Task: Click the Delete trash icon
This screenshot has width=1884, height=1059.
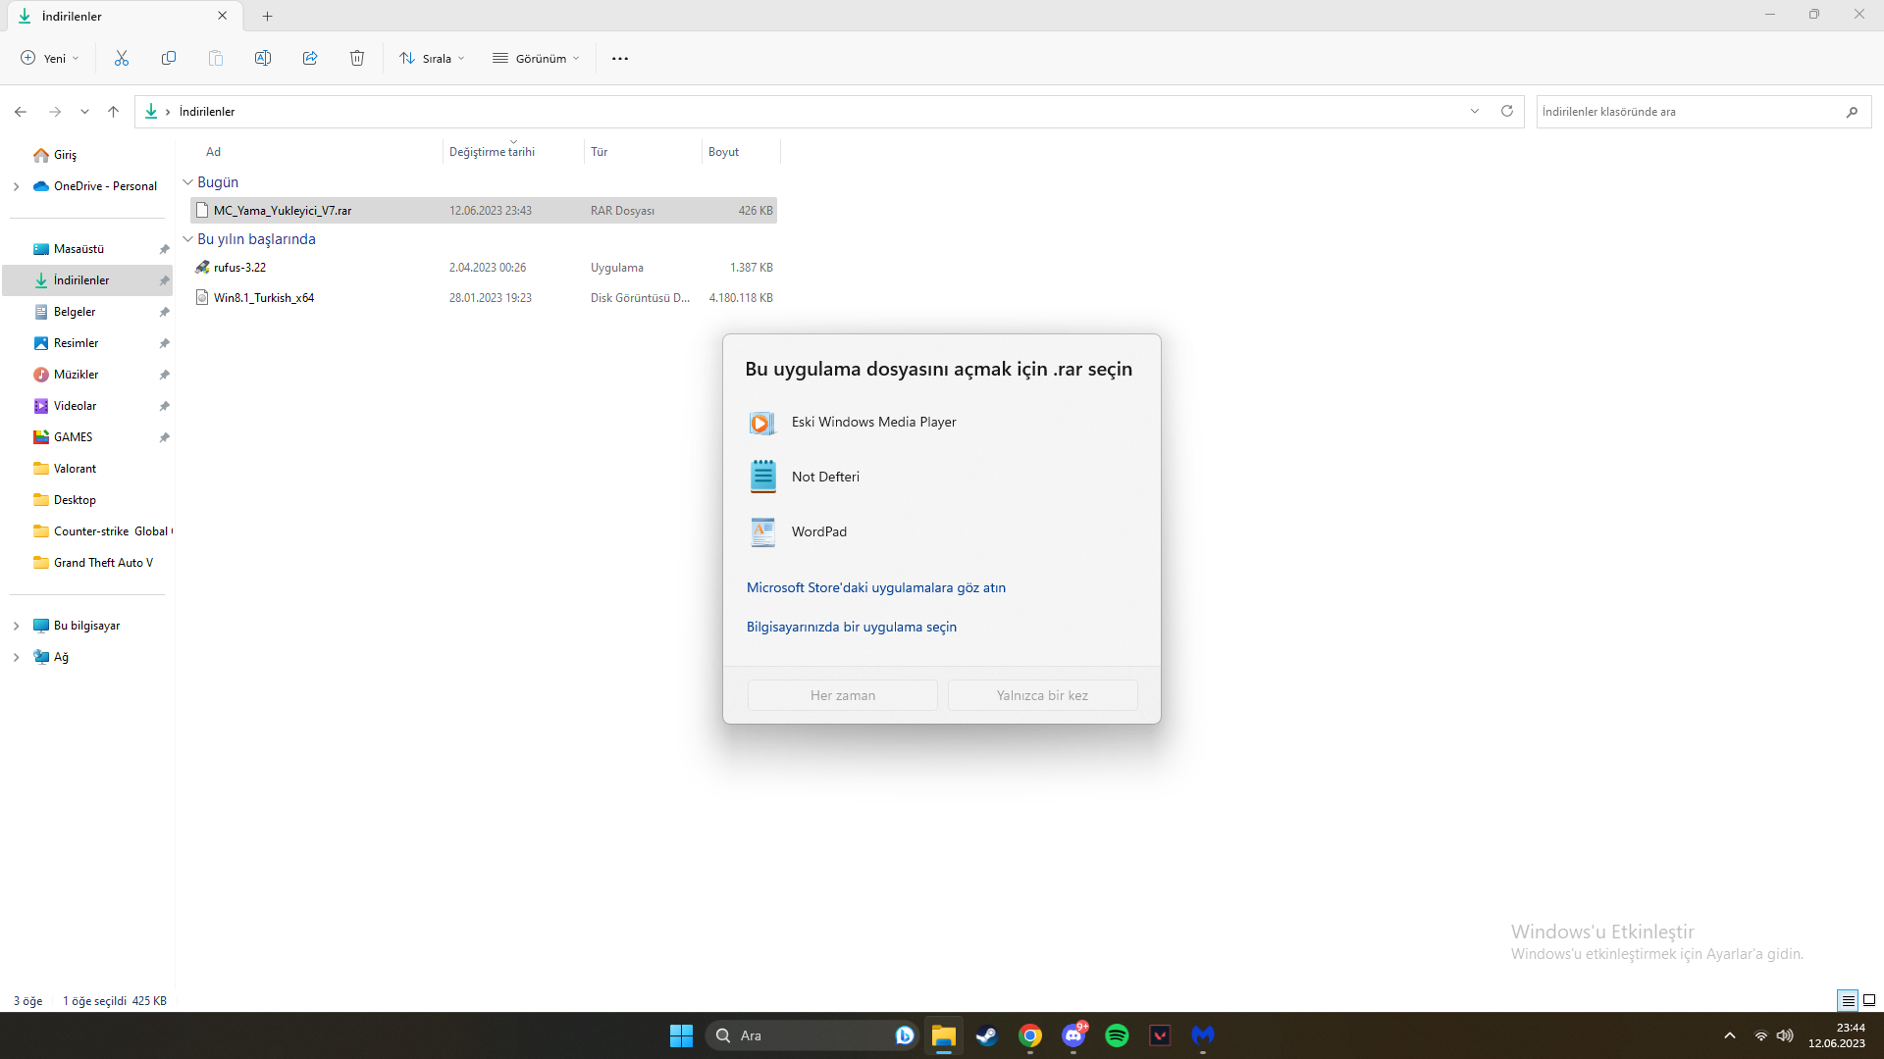Action: tap(357, 59)
